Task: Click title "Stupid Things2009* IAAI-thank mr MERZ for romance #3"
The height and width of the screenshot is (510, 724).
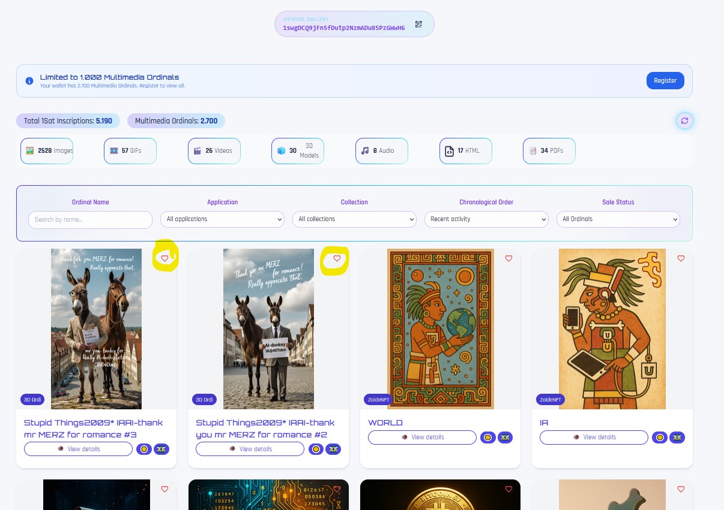Action: 94,428
